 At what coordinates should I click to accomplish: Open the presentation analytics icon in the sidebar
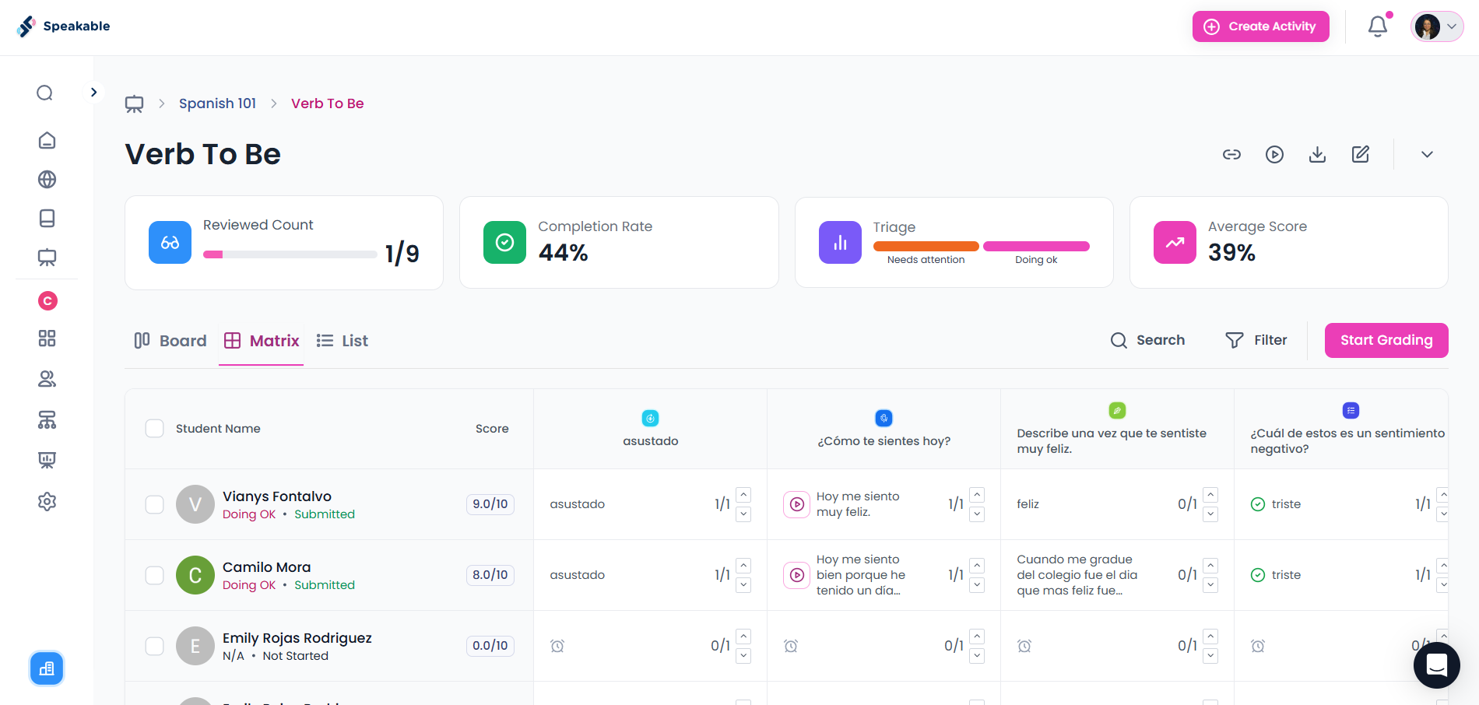tap(47, 460)
